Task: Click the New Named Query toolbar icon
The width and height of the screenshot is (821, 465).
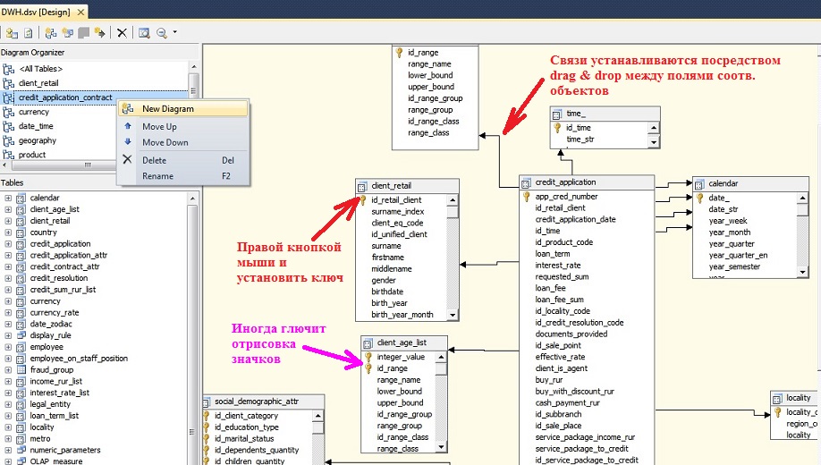Action: pos(68,33)
